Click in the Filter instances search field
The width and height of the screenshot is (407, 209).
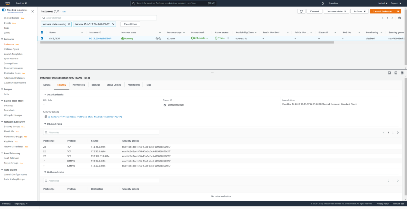pos(99,18)
